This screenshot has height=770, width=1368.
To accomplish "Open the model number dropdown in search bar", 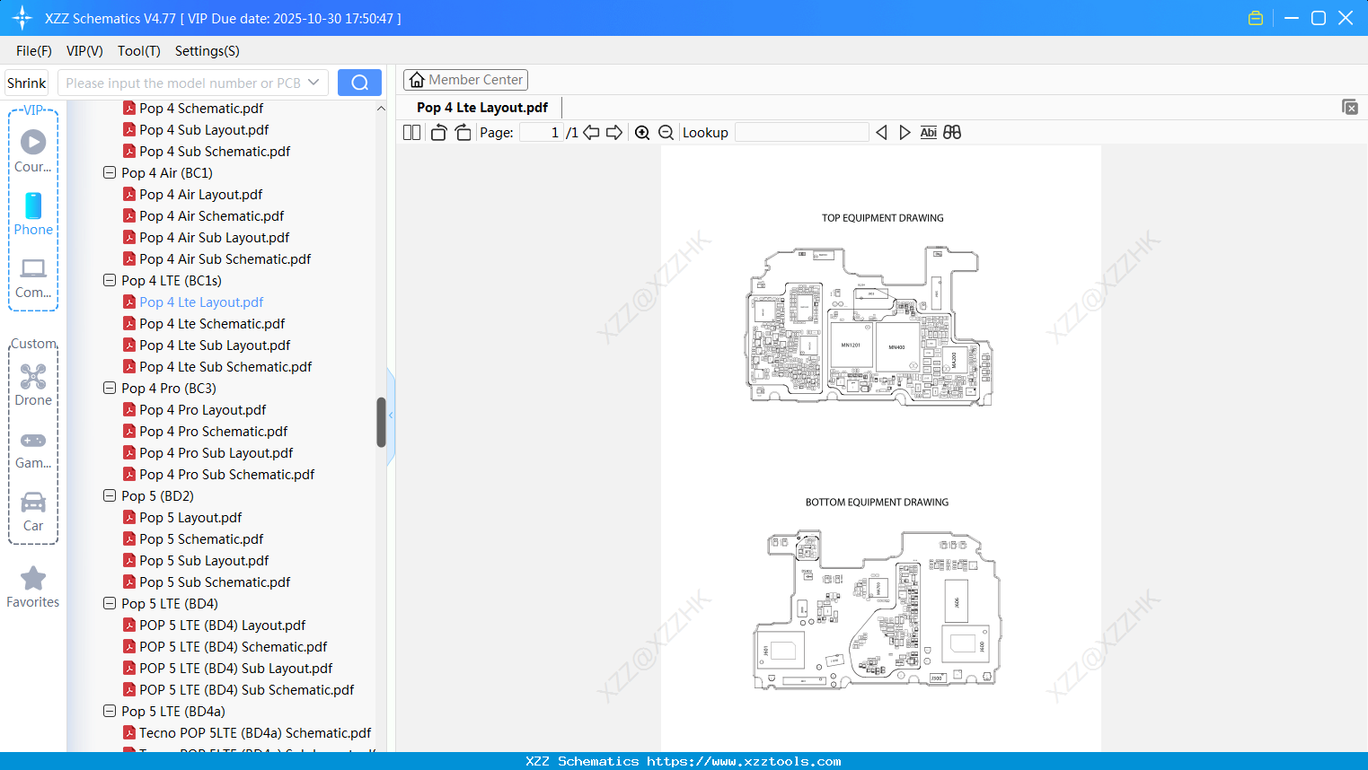I will (x=315, y=82).
